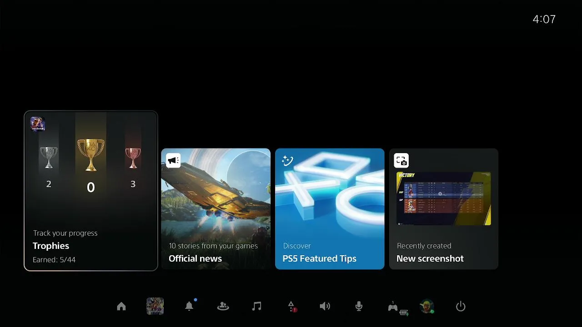Viewport: 582px width, 327px height.
Task: Click the 'Track your progress' text
Action: [65, 233]
